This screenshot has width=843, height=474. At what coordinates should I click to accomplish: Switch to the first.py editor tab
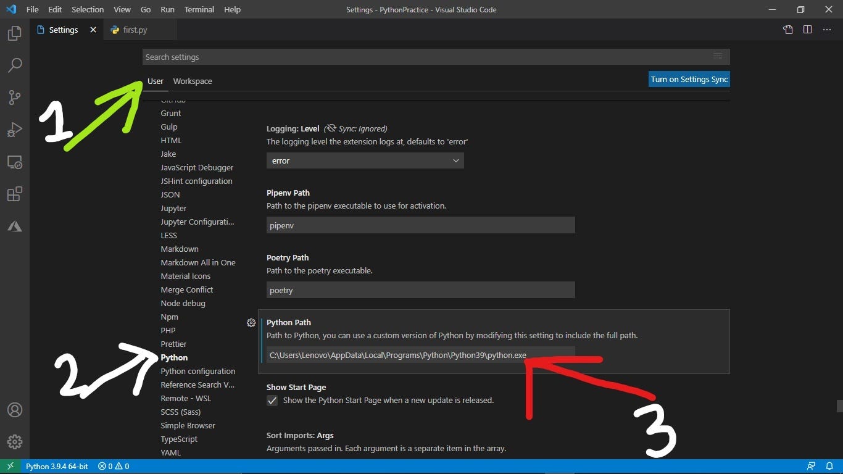click(x=135, y=29)
